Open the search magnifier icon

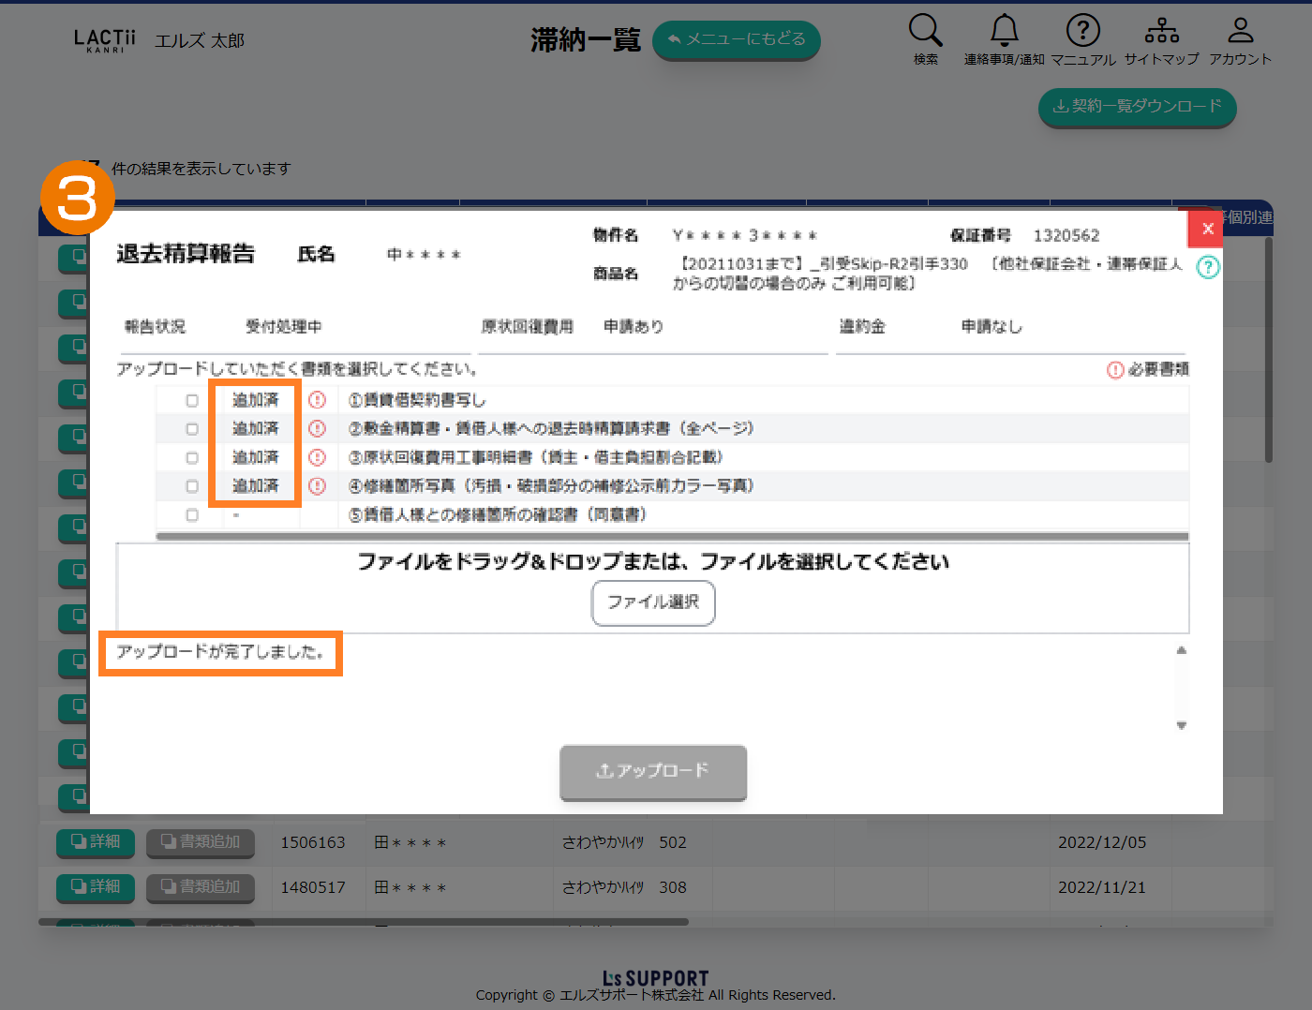click(x=925, y=31)
